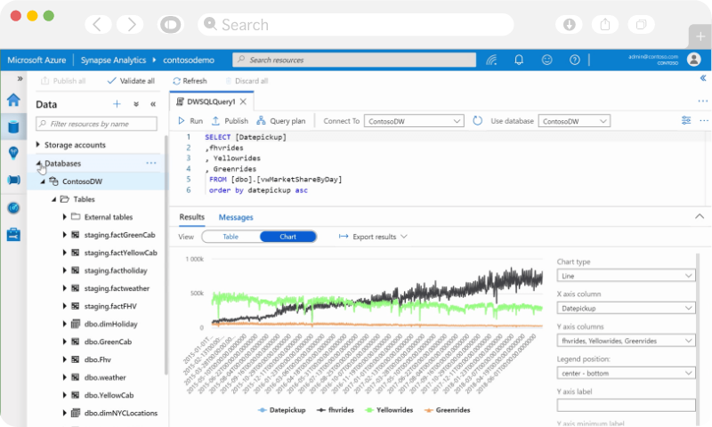Open the Query plan
712x427 pixels.
(x=281, y=121)
